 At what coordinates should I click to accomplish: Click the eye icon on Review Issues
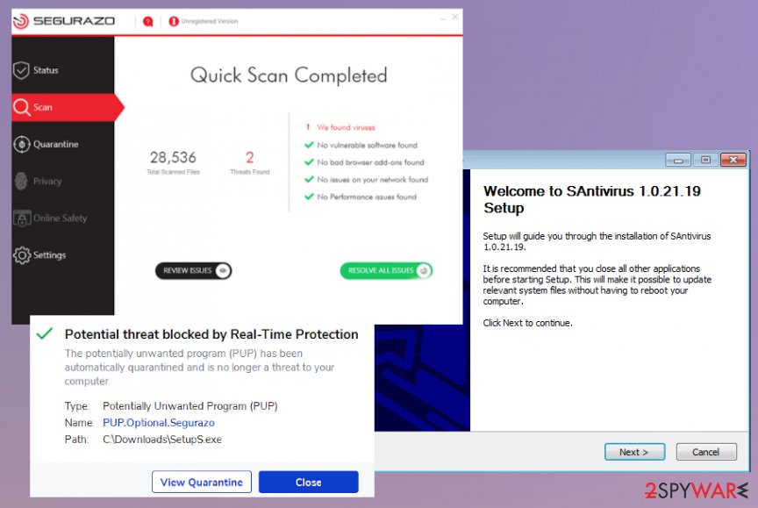pos(223,271)
